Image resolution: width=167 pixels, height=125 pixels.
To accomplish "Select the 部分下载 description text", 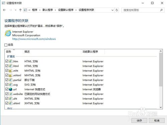I will [29, 80].
